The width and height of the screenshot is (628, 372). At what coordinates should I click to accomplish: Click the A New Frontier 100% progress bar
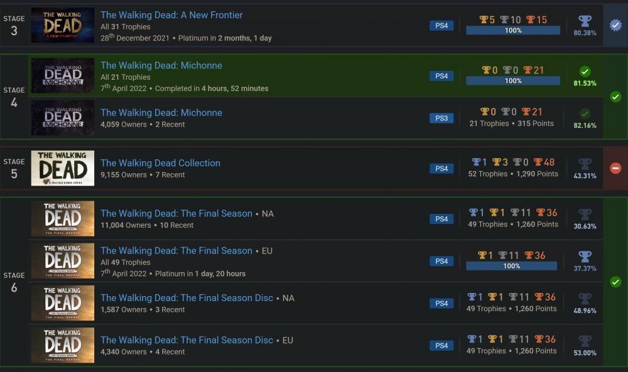[x=513, y=30]
